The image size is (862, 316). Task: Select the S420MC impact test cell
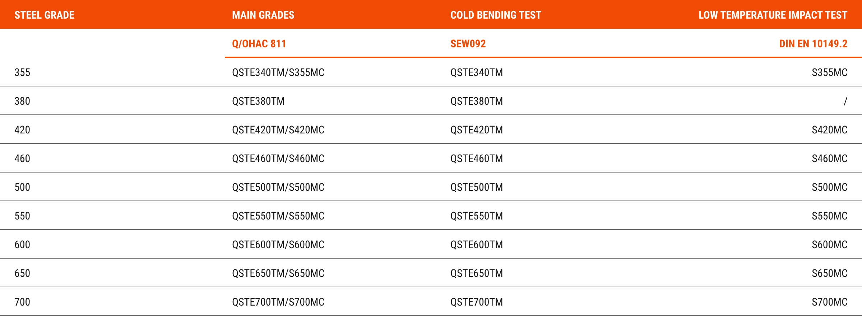click(x=830, y=130)
